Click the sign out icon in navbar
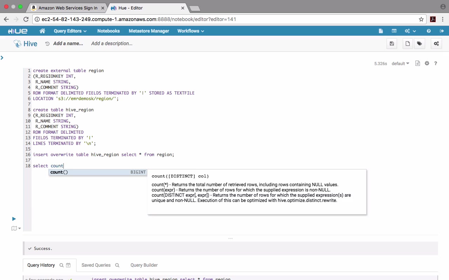This screenshot has width=449, height=280. point(442,31)
